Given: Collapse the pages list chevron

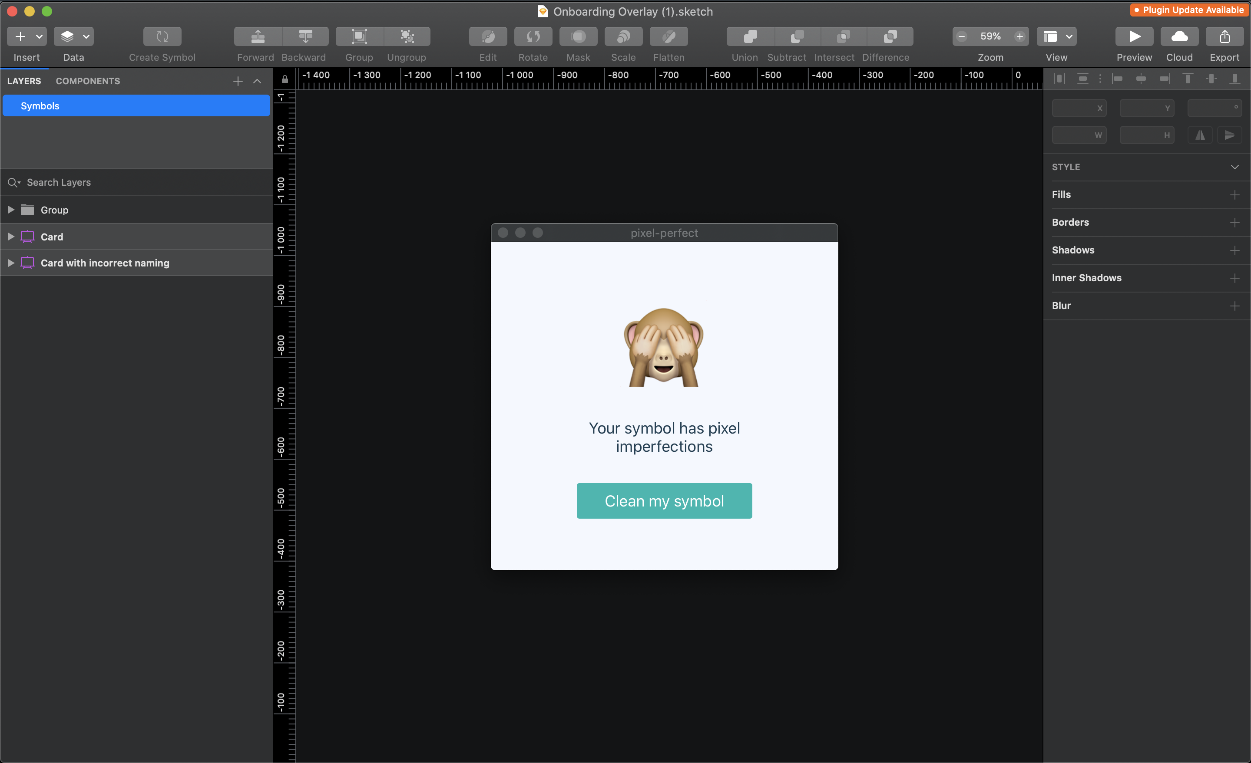Looking at the screenshot, I should pyautogui.click(x=258, y=81).
